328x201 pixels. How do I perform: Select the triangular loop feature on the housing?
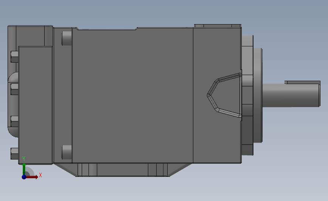pyautogui.click(x=224, y=95)
